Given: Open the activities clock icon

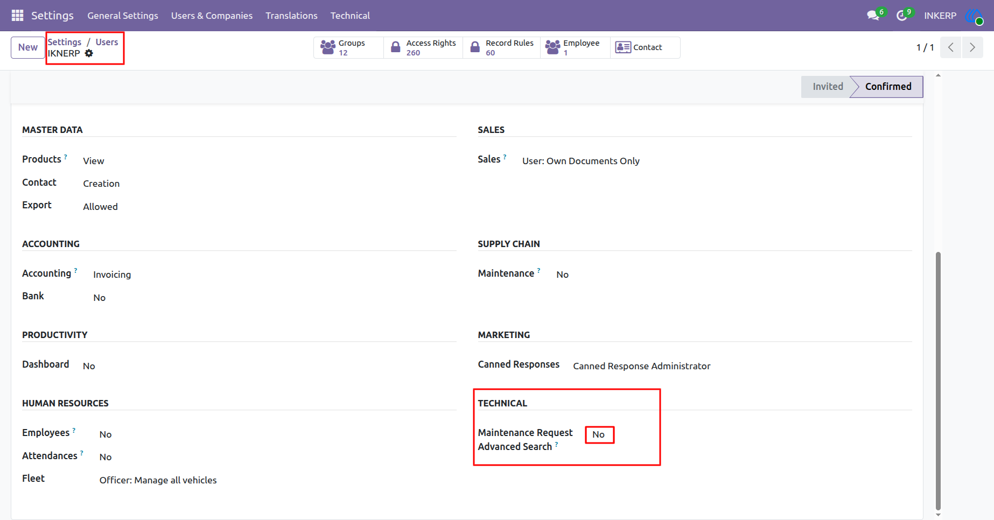Looking at the screenshot, I should tap(901, 16).
